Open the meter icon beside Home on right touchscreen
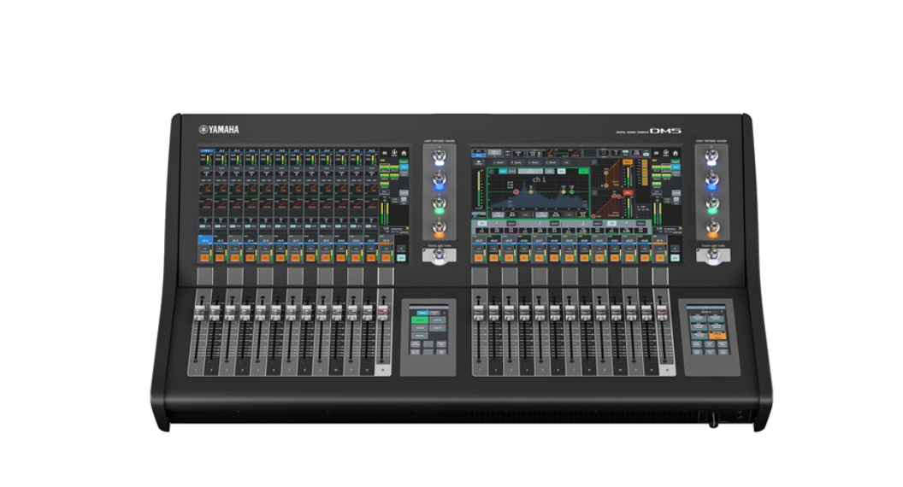The width and height of the screenshot is (903, 487). [x=666, y=153]
